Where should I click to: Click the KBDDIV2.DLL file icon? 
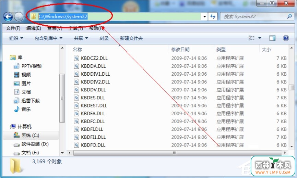point(76,82)
